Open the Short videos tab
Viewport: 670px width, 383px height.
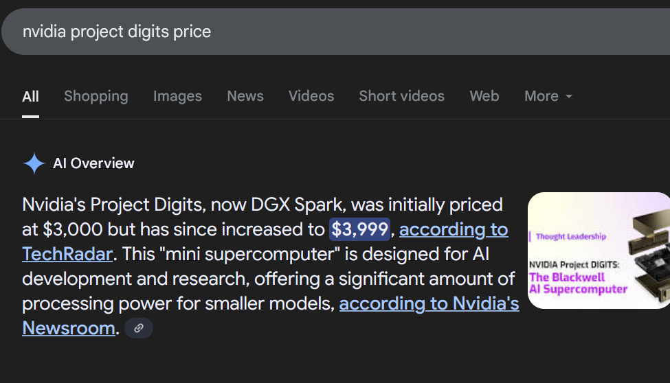tap(401, 96)
